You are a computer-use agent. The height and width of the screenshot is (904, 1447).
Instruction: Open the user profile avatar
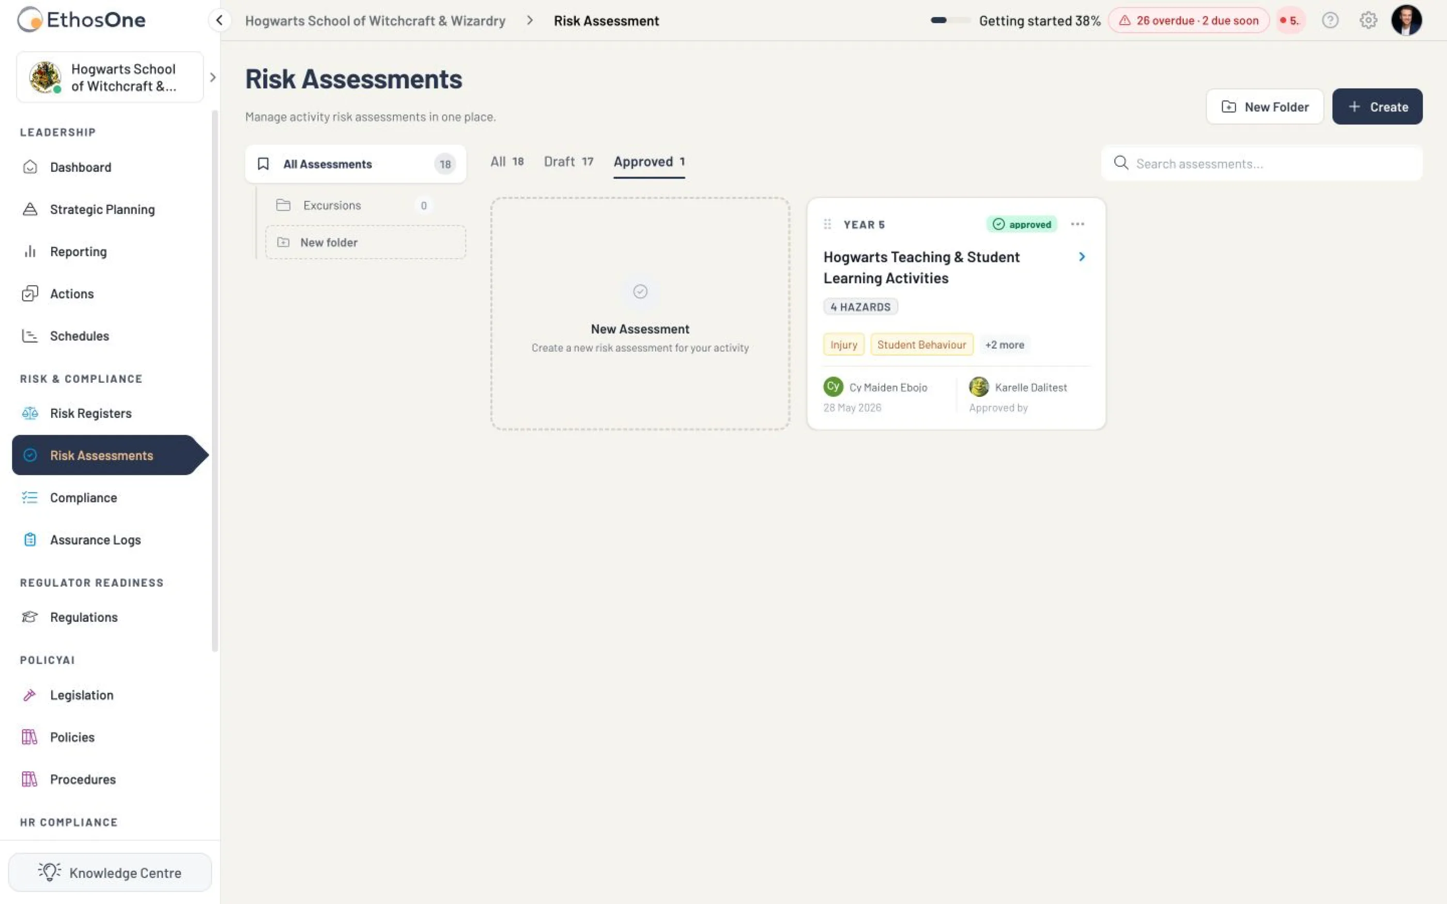[x=1406, y=20]
